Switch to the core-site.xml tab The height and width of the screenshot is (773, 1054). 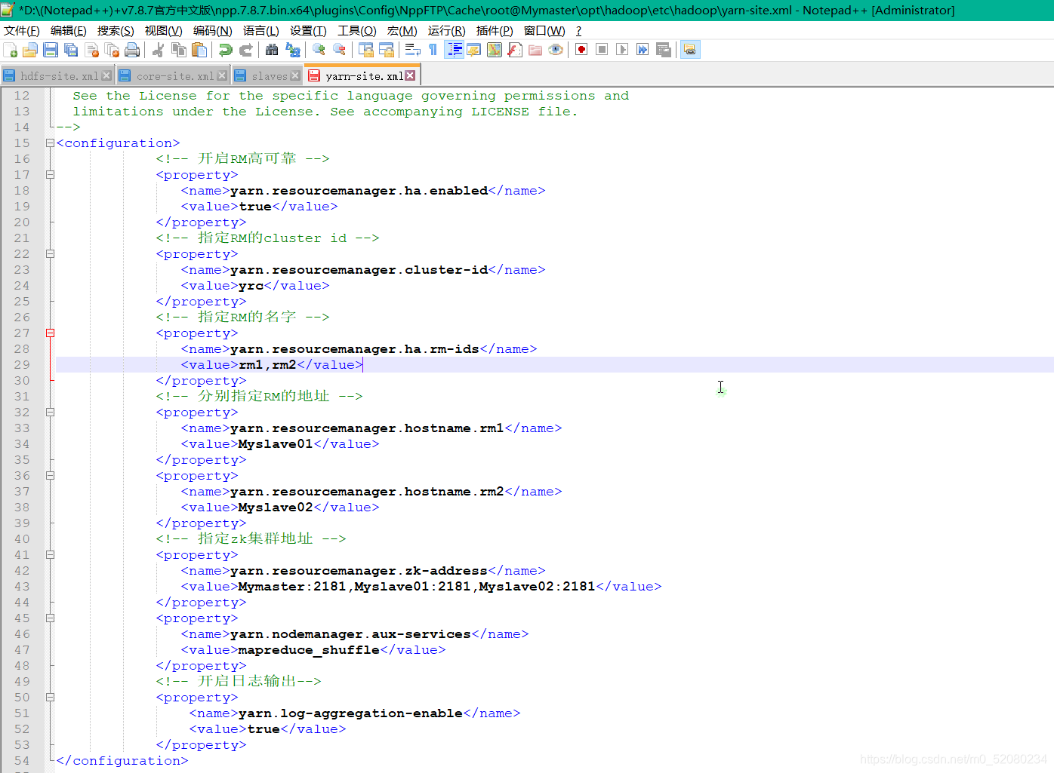click(175, 76)
